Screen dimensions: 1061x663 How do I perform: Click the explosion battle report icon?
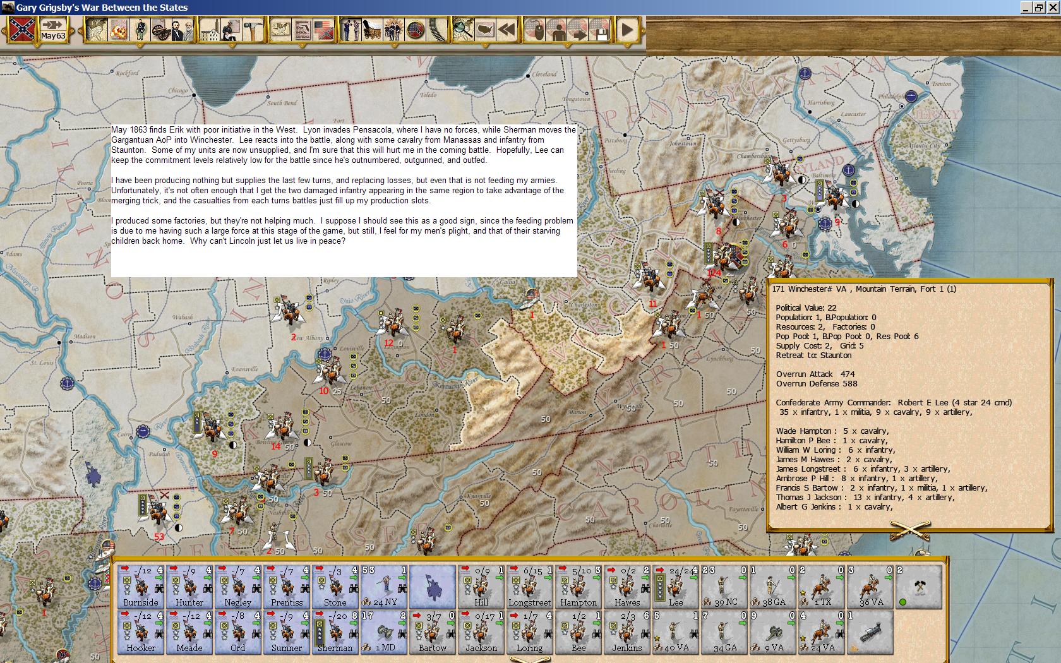pyautogui.click(x=118, y=30)
